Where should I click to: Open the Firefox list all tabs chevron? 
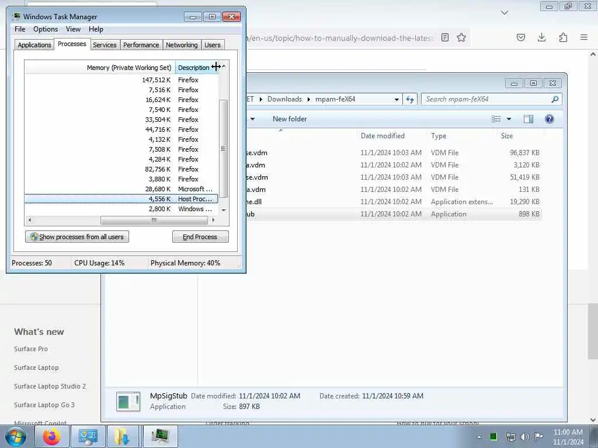505,13
